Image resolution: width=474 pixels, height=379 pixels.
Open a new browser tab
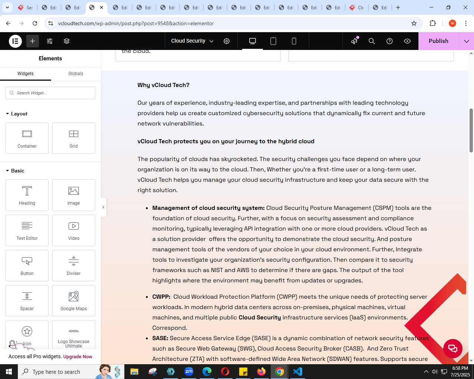tap(398, 7)
